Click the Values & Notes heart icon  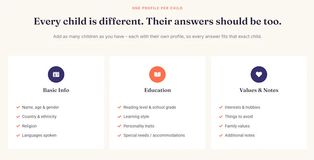(x=259, y=75)
